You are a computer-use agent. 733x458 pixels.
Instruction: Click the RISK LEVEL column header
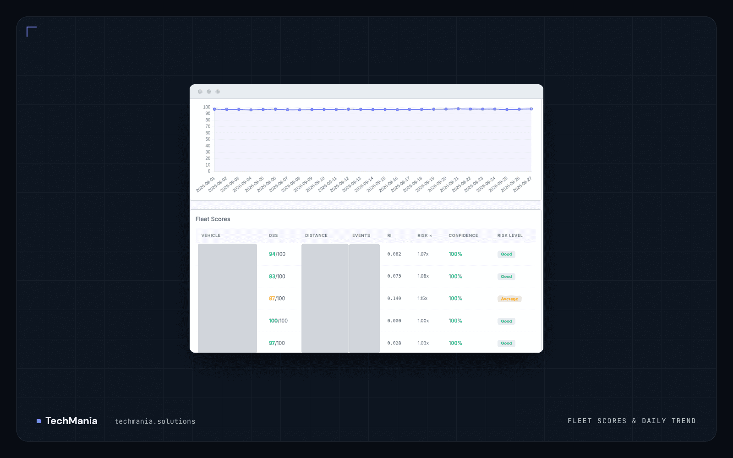click(510, 235)
